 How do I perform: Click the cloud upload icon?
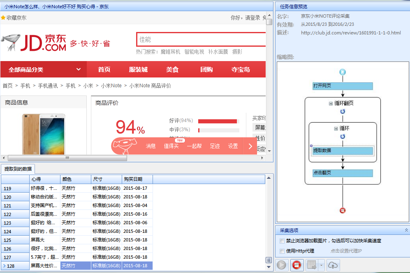point(333,265)
